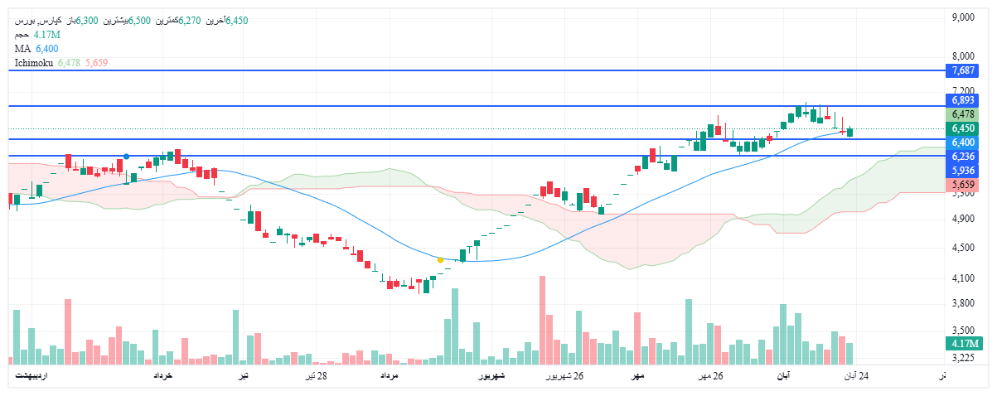Click the حجم volume legend entry

pyautogui.click(x=22, y=35)
